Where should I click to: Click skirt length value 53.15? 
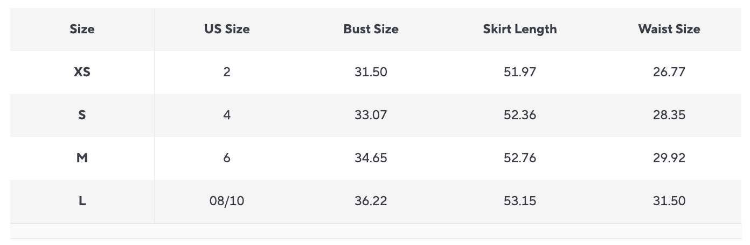pos(520,201)
